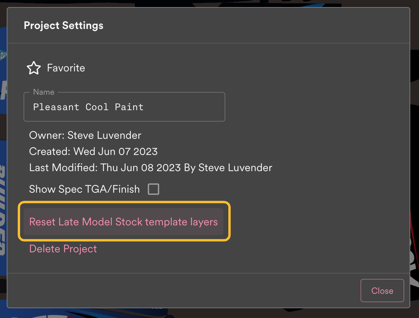Screen dimensions: 419x318
Task: Click the Created: Wed Jun 07 2023 text
Action: pyautogui.click(x=93, y=151)
